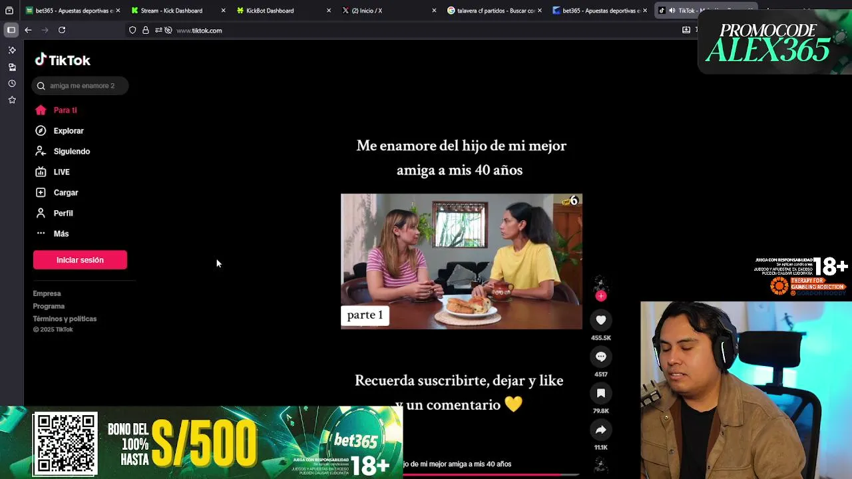Screen dimensions: 852x479
Task: Expand the Empresa footer section
Action: click(x=47, y=293)
